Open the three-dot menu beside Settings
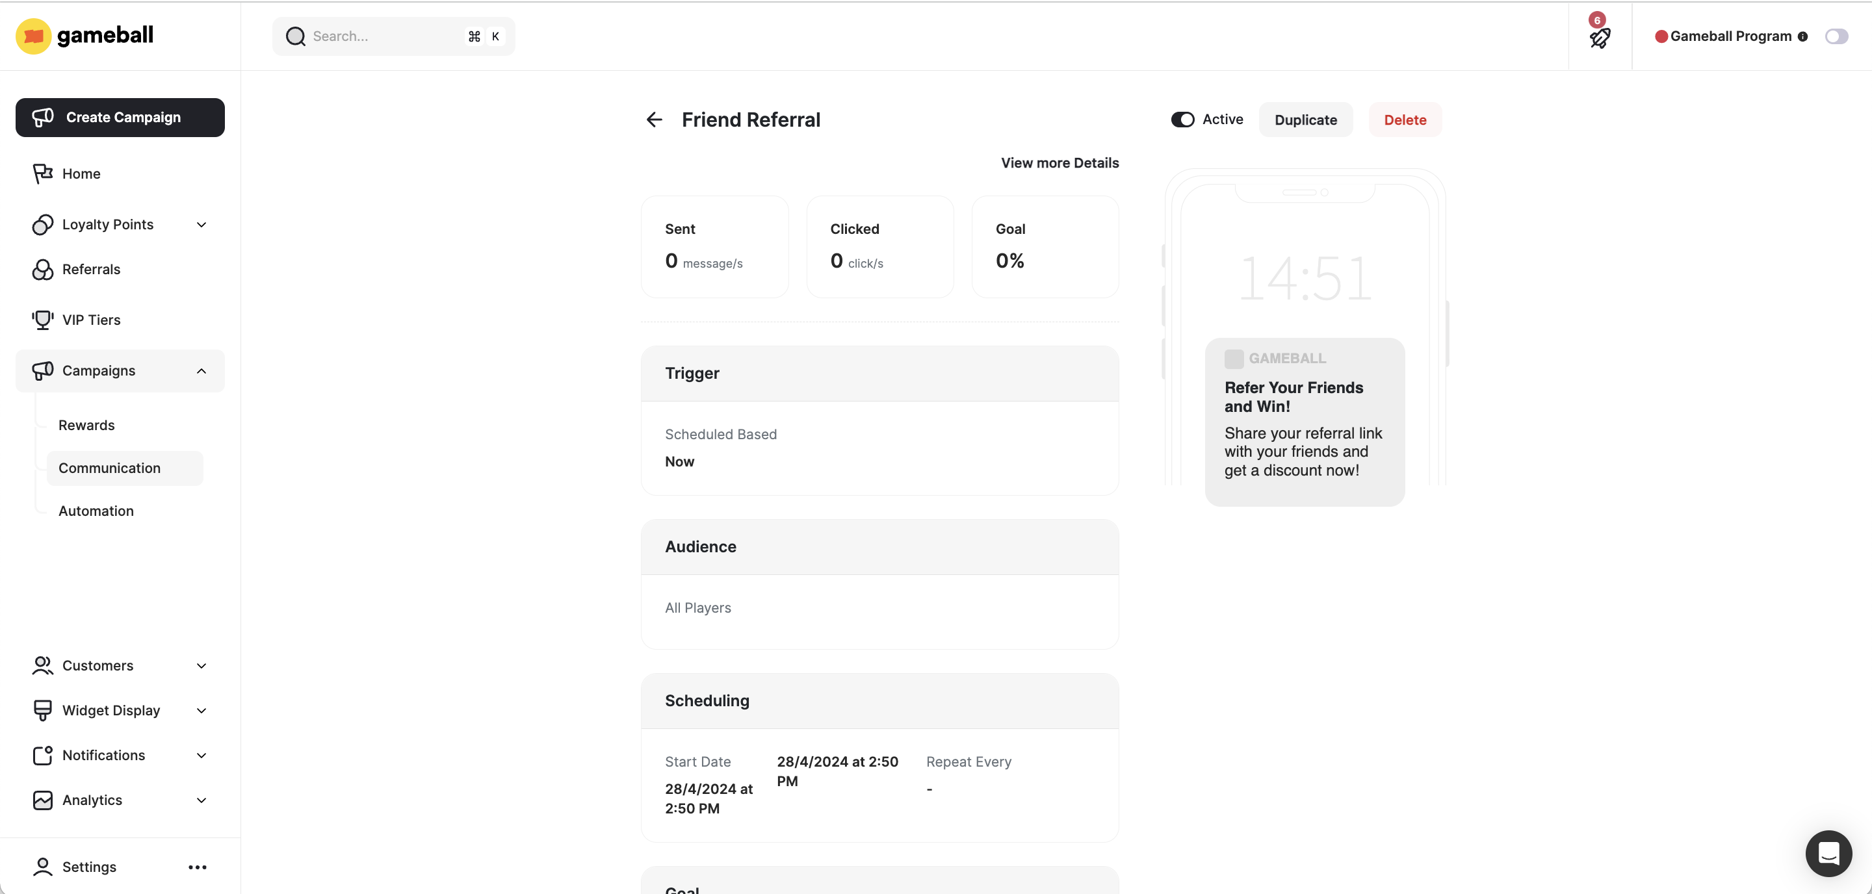 point(197,867)
